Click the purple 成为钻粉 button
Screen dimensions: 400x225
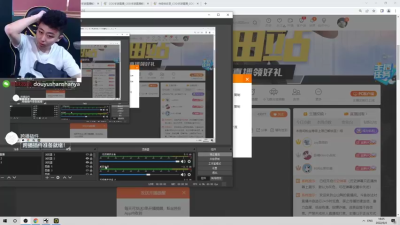coord(366,131)
